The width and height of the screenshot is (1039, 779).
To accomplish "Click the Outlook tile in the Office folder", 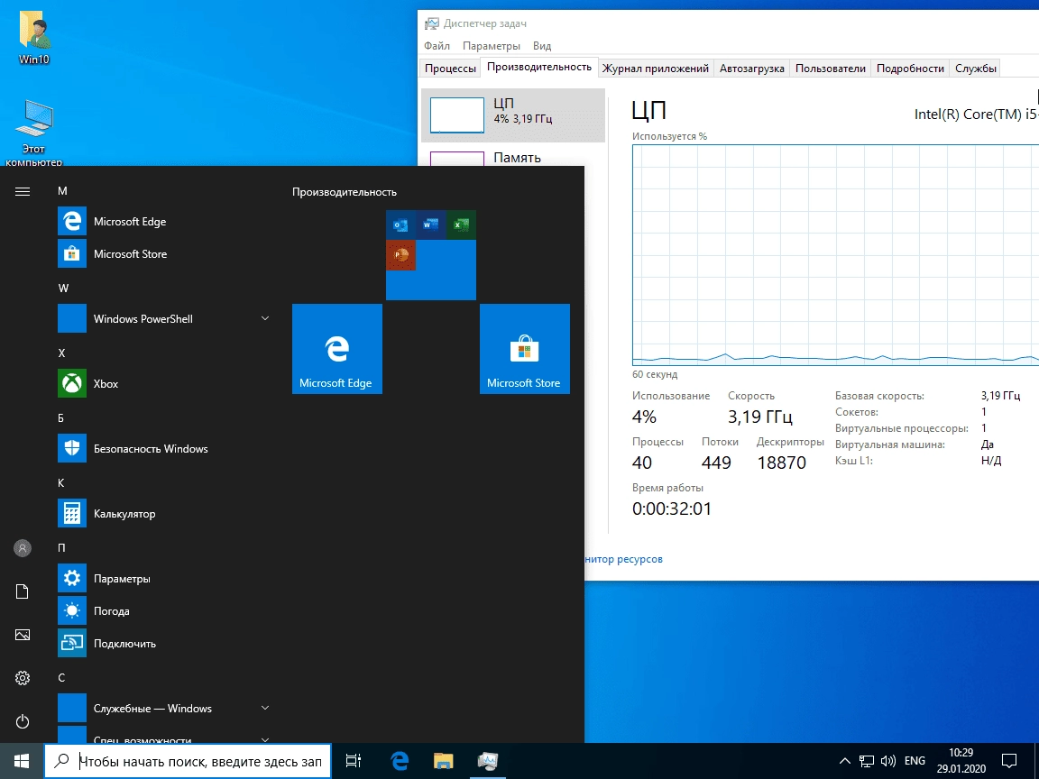I will tap(400, 225).
